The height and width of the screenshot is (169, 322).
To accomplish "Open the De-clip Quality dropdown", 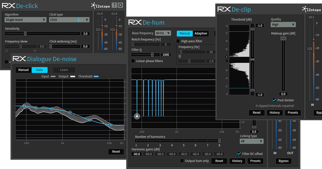I will (283, 25).
